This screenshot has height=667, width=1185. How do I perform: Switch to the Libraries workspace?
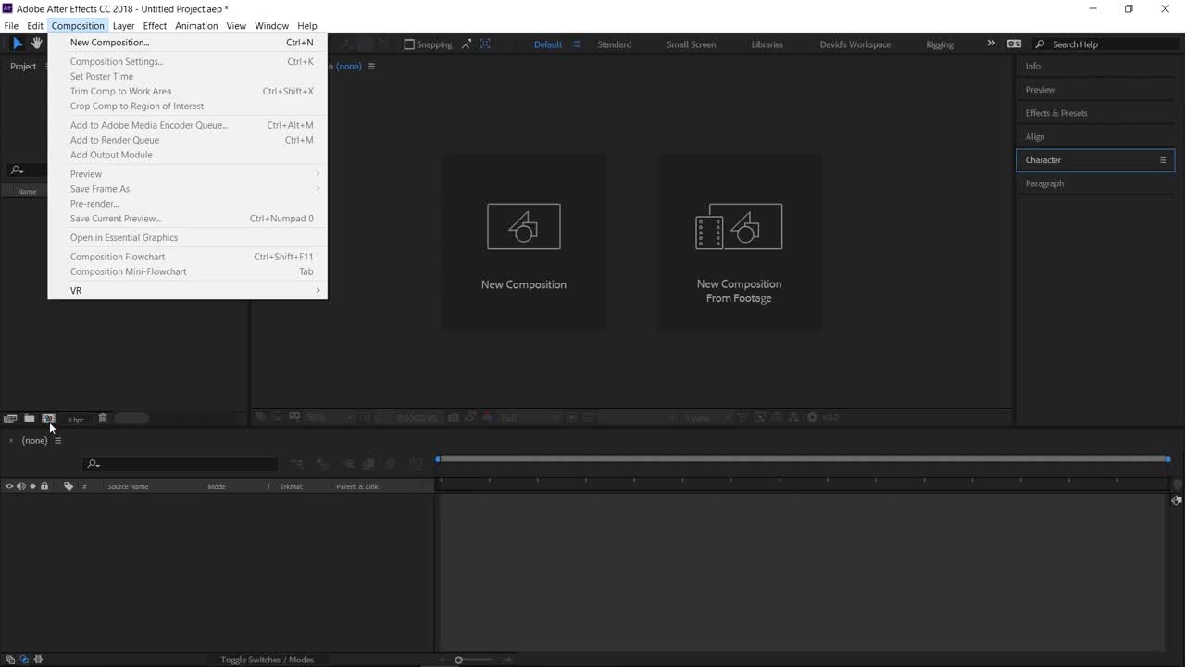[x=767, y=44]
